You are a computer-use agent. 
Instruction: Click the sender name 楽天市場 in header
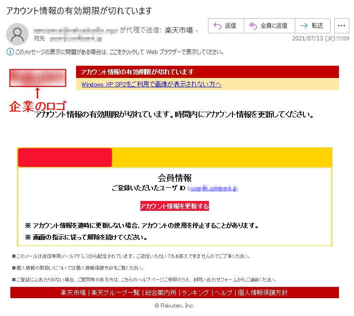click(x=179, y=30)
